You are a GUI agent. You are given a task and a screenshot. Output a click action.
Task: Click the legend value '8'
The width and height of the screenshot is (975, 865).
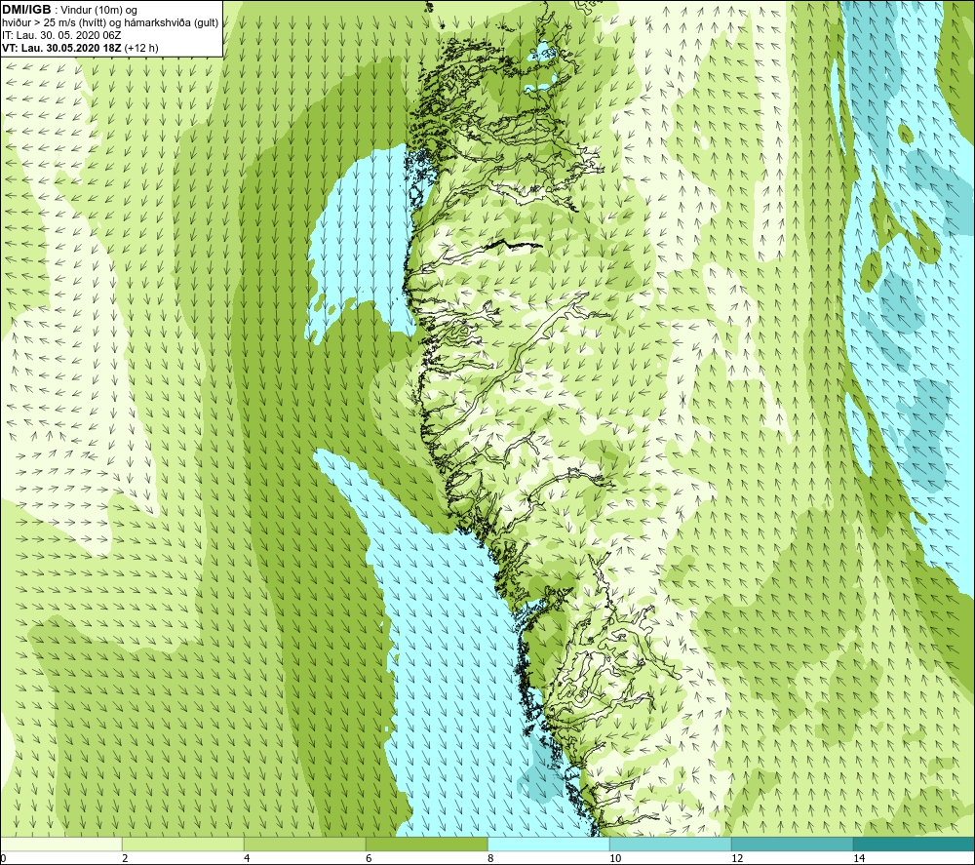tap(490, 858)
